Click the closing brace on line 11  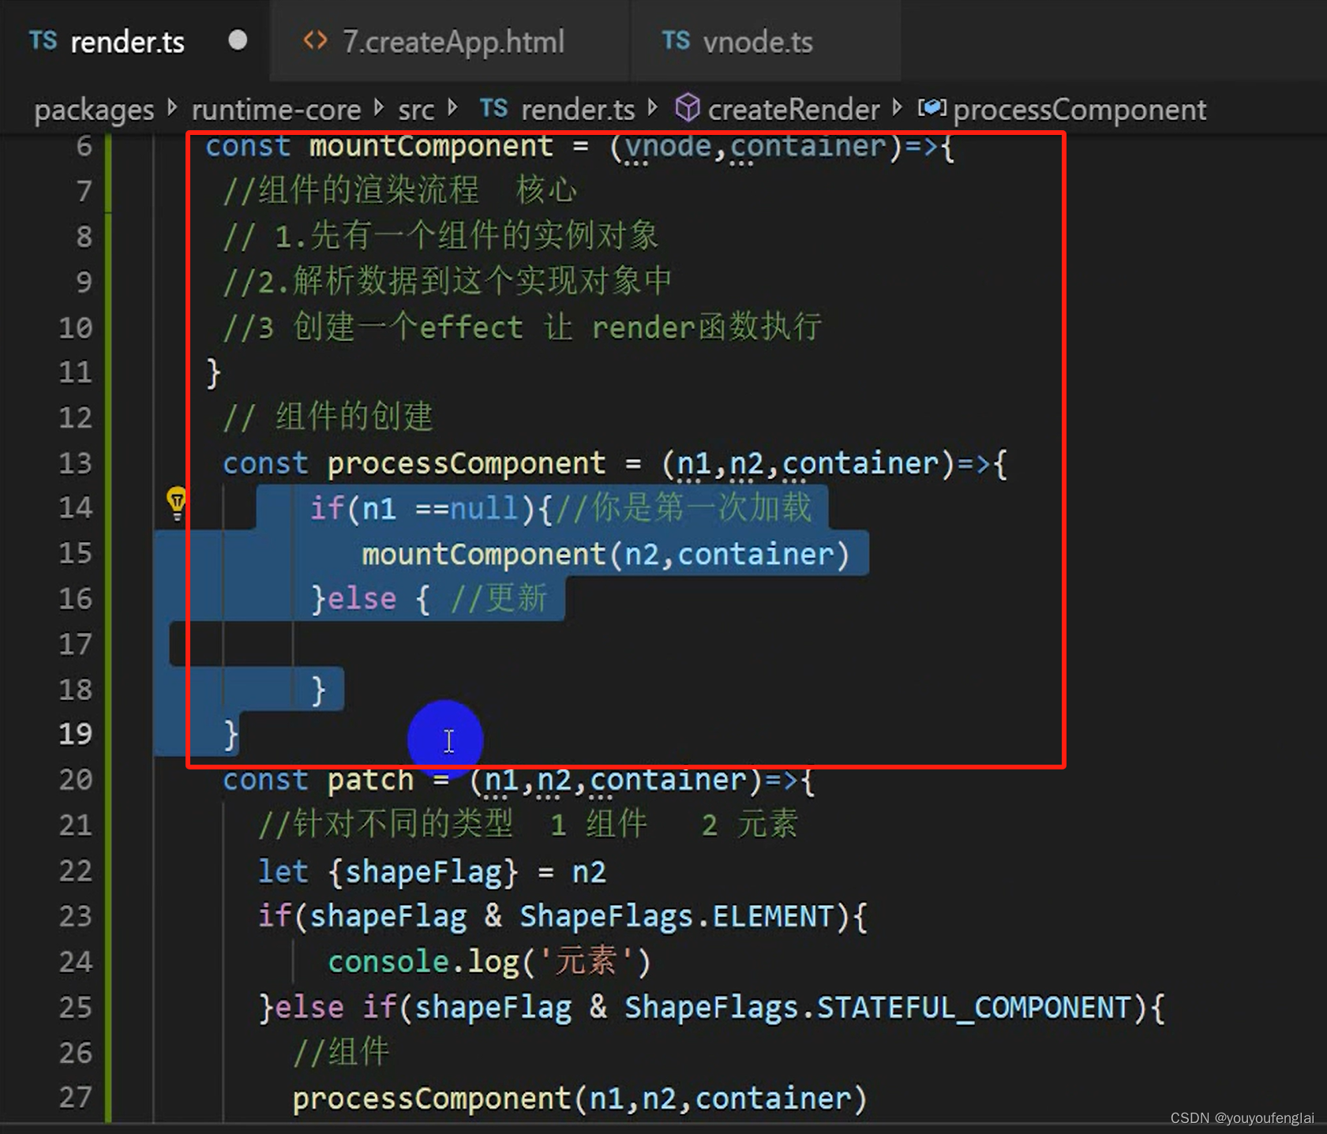click(x=213, y=372)
